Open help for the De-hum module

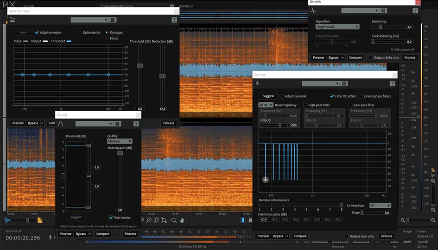click(x=392, y=83)
